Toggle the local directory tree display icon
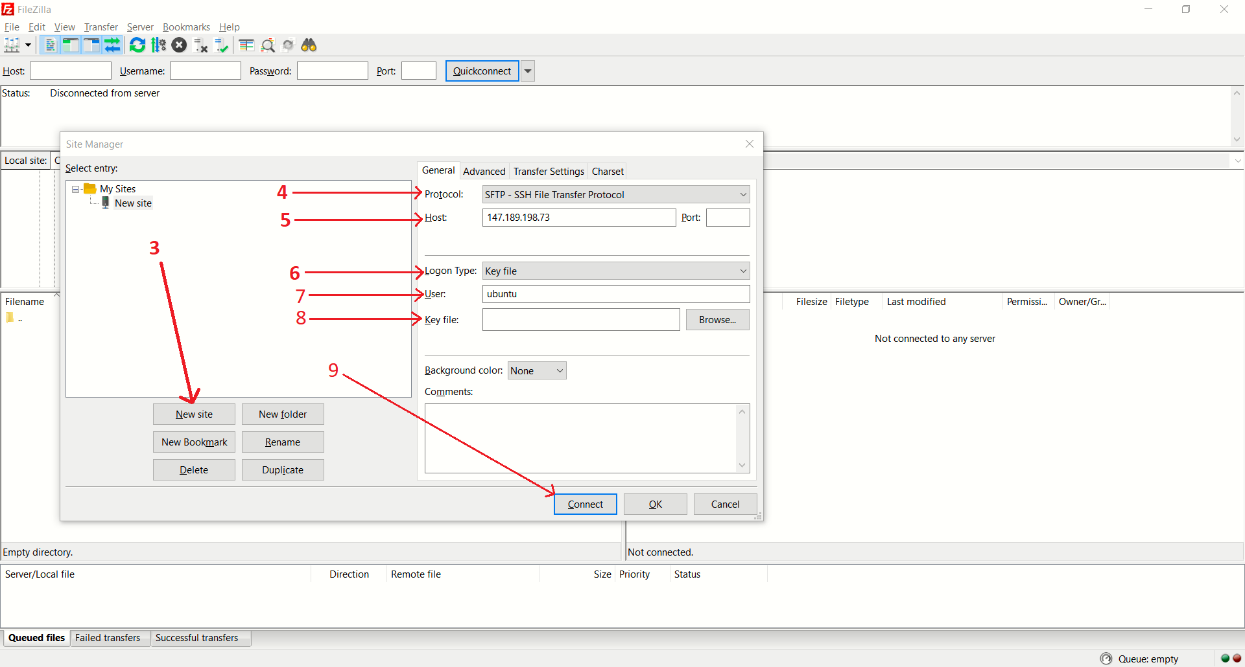Image resolution: width=1245 pixels, height=667 pixels. [x=71, y=45]
